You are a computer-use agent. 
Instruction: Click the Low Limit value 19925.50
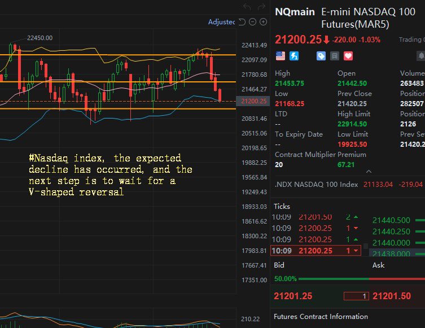[352, 145]
